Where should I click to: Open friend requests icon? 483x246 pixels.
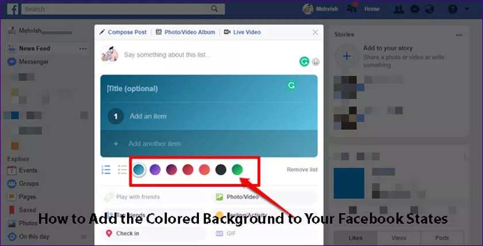tap(398, 9)
